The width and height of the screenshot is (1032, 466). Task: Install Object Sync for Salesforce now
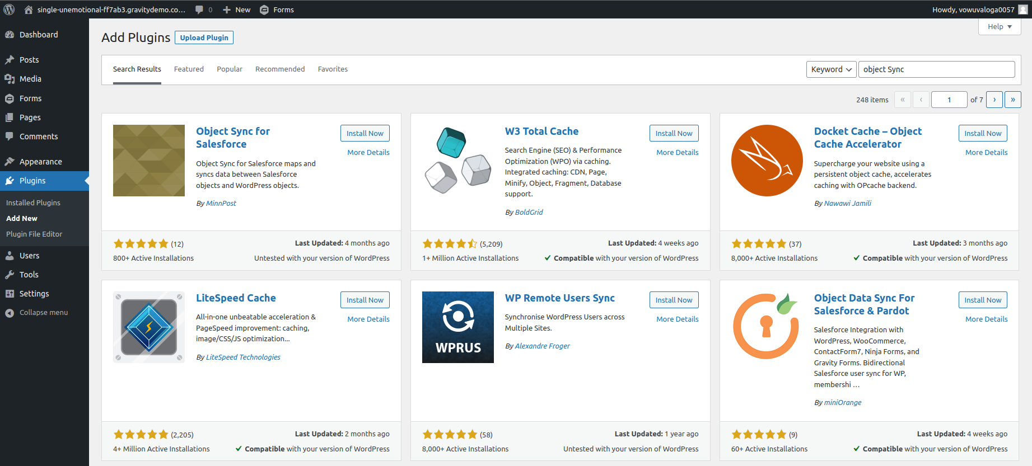click(x=365, y=133)
